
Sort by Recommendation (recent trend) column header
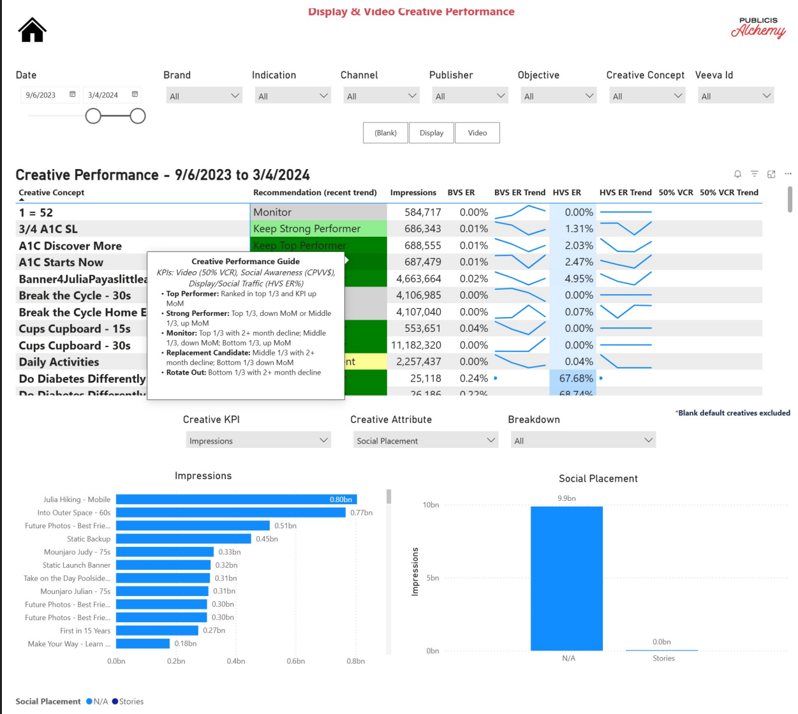[315, 193]
